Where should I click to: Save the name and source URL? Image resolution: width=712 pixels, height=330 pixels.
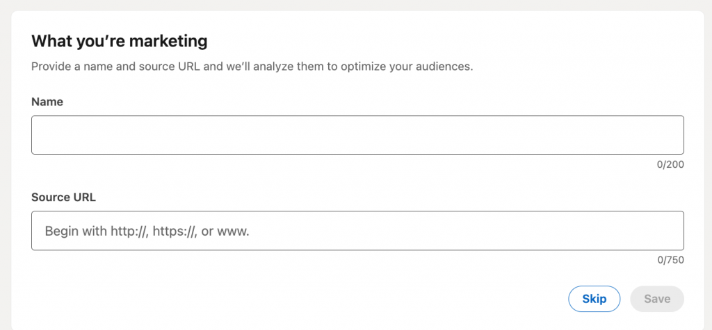(656, 299)
